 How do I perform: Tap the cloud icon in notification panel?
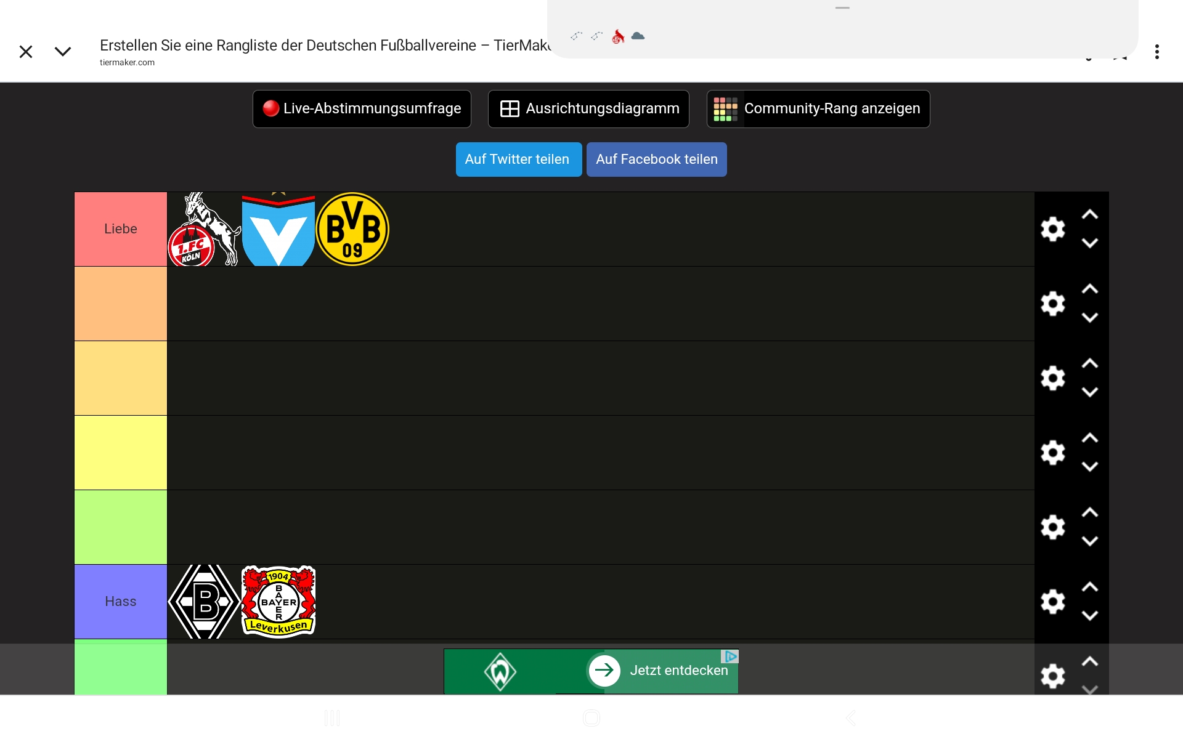point(638,36)
